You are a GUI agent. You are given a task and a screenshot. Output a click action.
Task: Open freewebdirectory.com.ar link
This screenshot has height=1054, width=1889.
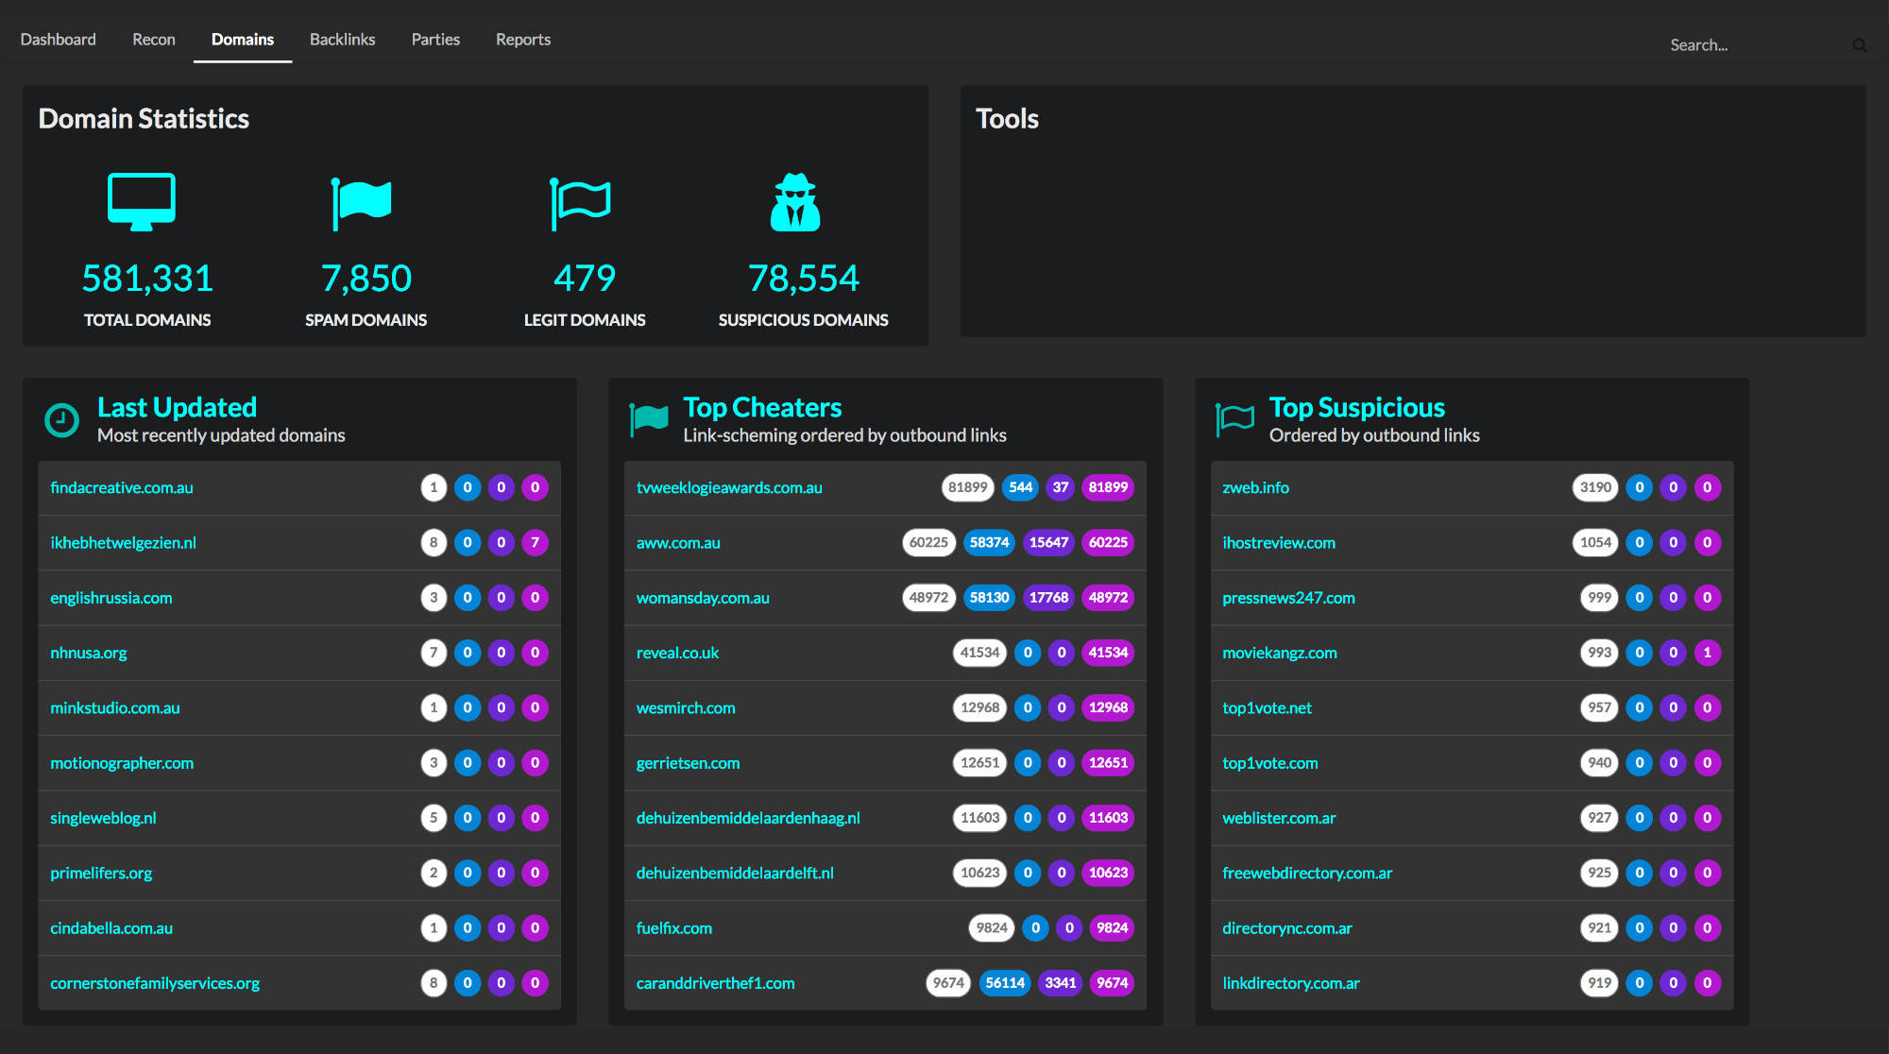click(1307, 874)
